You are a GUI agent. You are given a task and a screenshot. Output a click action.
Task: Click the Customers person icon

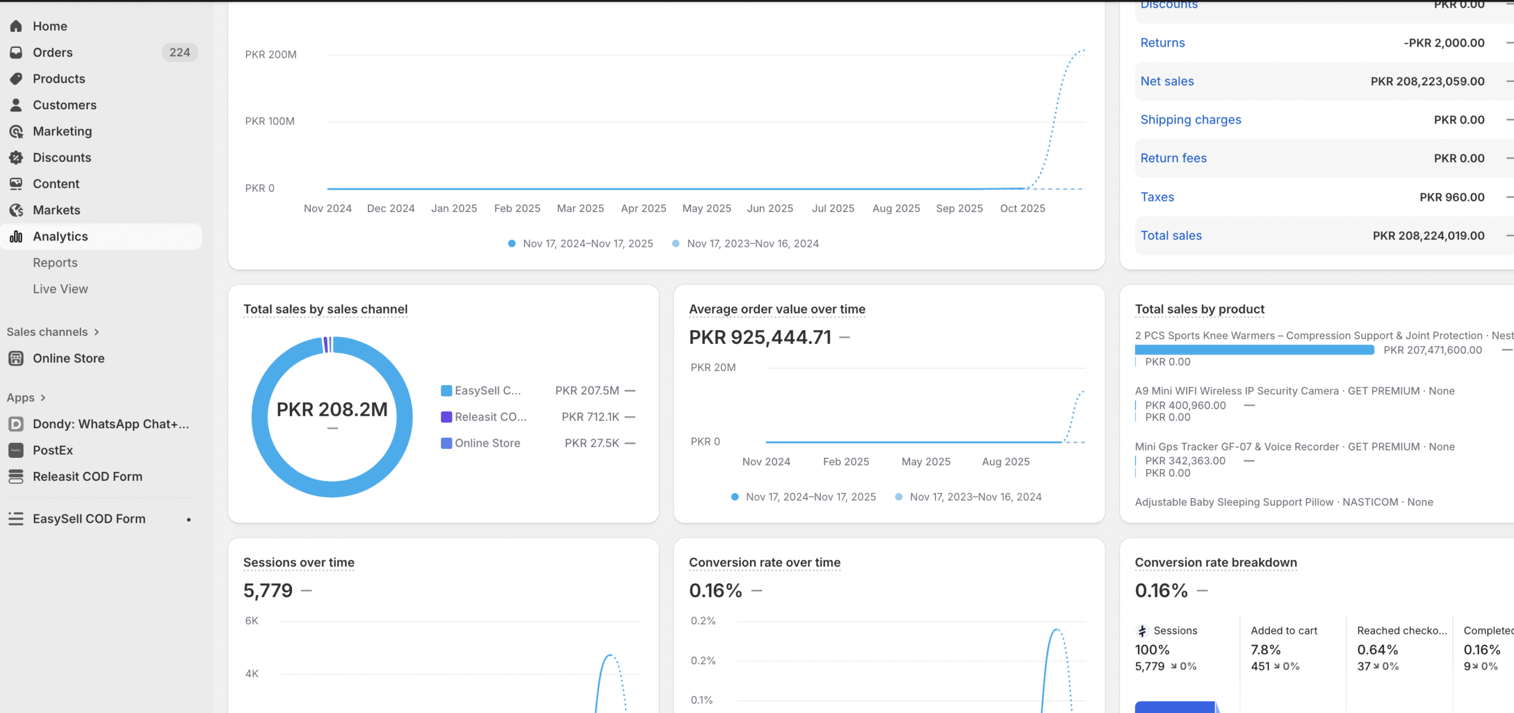pyautogui.click(x=16, y=105)
